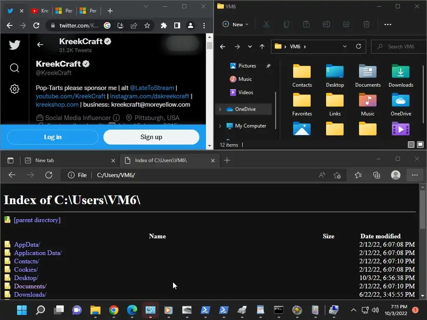Open address bar history dropdown in Explorer
427x320 pixels.
click(345, 47)
